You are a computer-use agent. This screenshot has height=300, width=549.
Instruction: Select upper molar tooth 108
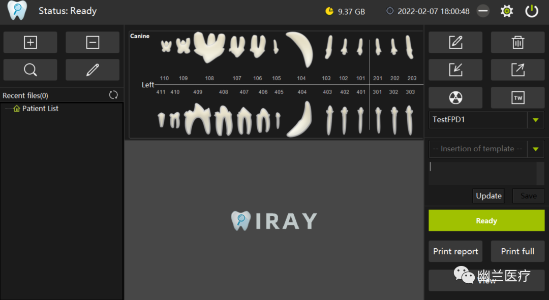[x=209, y=47]
